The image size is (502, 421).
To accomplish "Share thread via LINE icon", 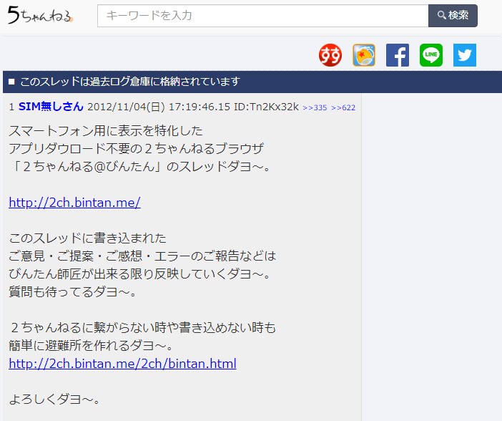I will [431, 55].
